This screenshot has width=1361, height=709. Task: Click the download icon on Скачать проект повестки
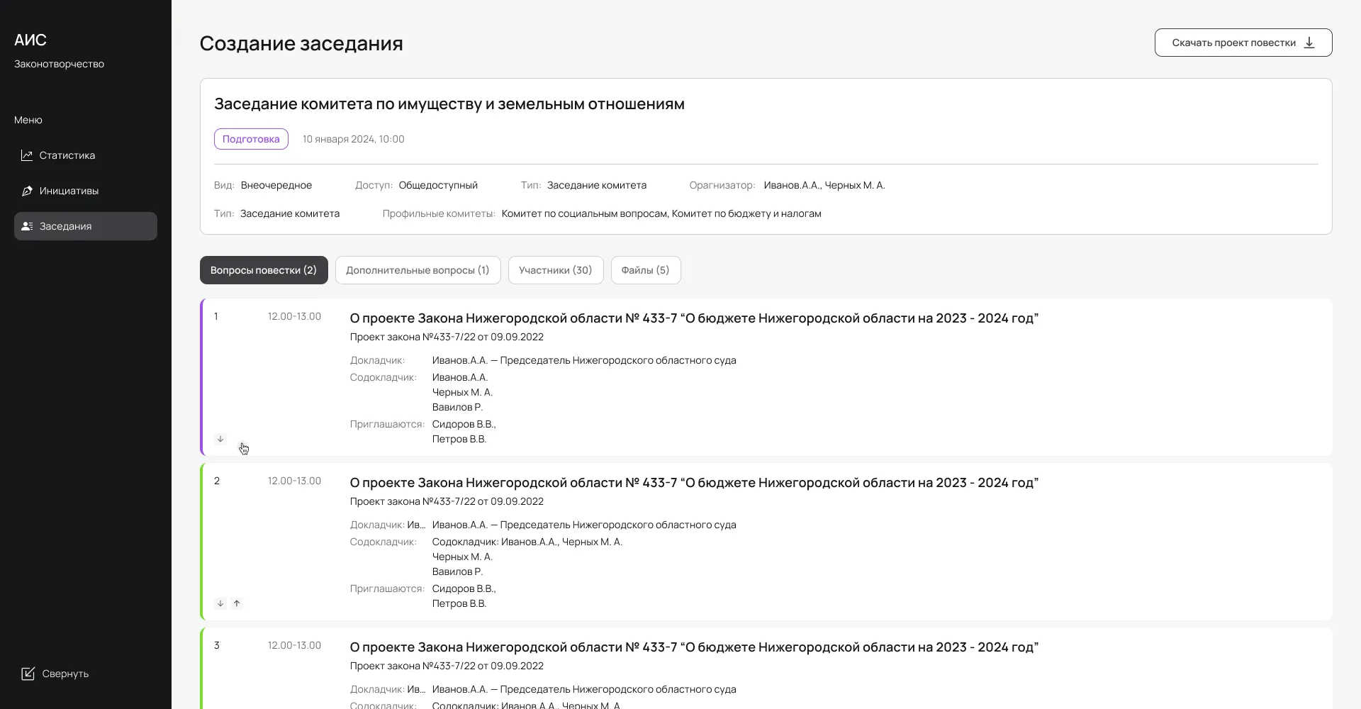click(1309, 43)
